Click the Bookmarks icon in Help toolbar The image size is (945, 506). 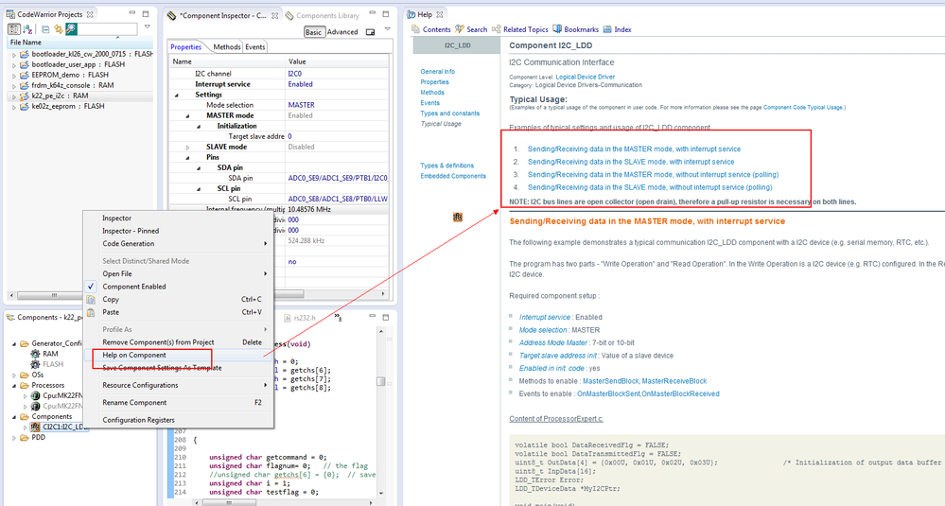pos(557,29)
